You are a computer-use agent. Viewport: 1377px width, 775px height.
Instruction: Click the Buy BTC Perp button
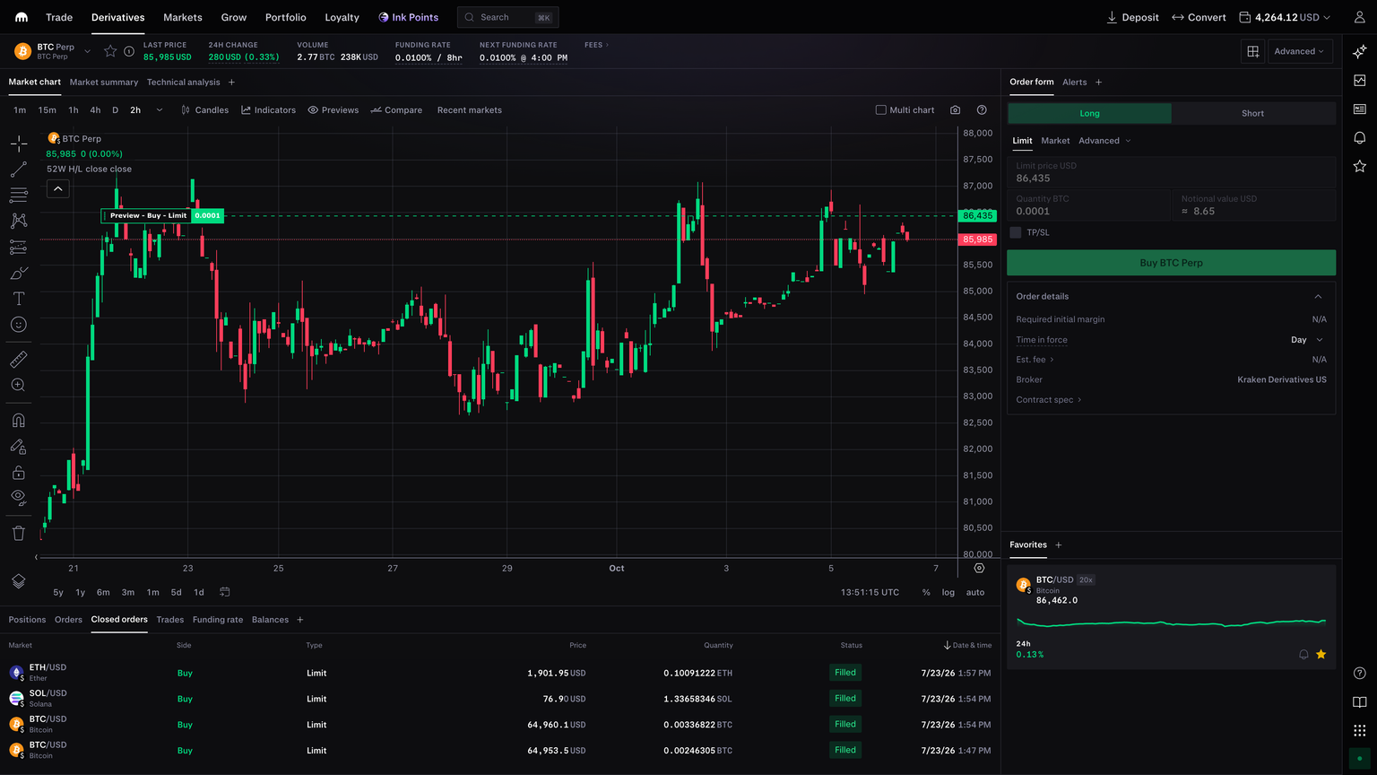coord(1171,263)
